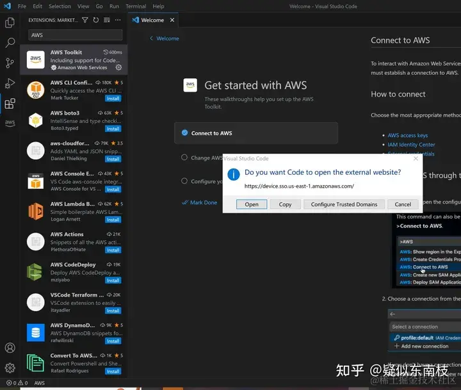461x390 pixels.
Task: Install AWS Console extension
Action: pyautogui.click(x=113, y=190)
